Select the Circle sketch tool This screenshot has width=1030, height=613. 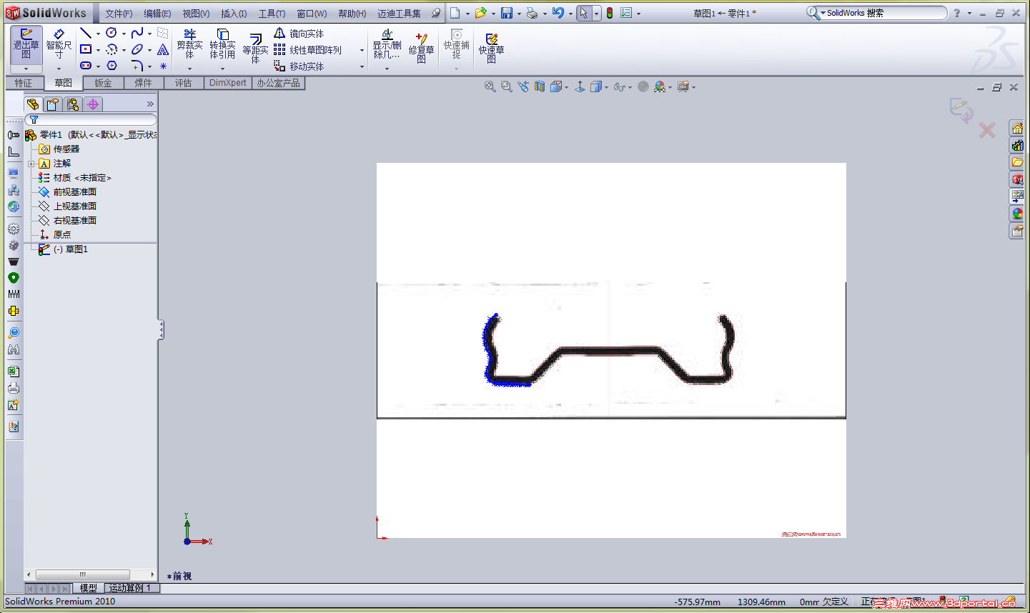tap(112, 33)
